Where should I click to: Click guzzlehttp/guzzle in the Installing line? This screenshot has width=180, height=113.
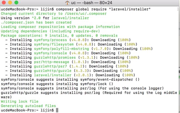[x=53, y=71]
